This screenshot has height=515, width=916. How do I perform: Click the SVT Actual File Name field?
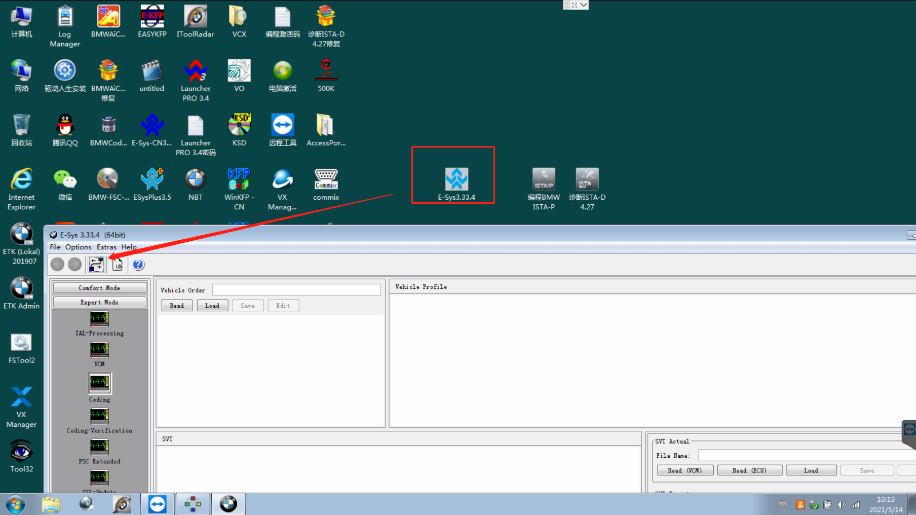tap(807, 455)
